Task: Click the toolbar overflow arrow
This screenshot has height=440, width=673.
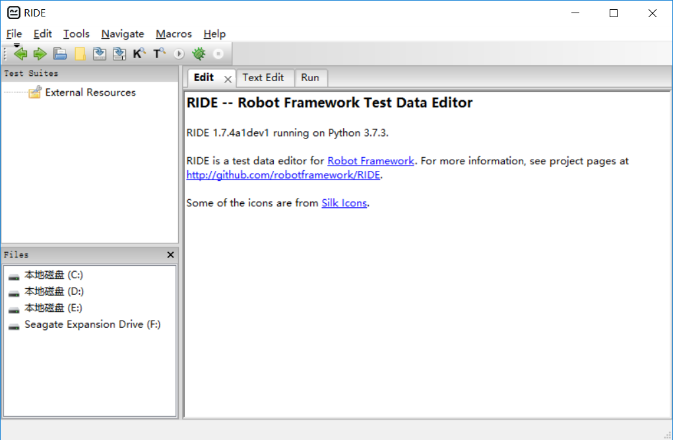Action: tap(16, 45)
